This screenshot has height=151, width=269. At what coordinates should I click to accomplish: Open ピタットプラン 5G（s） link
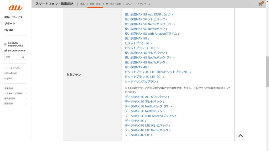(x=142, y=48)
